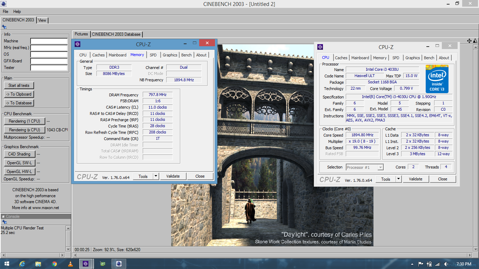
Task: Click the Tools button in the right CPU-Z window
Action: (x=386, y=179)
